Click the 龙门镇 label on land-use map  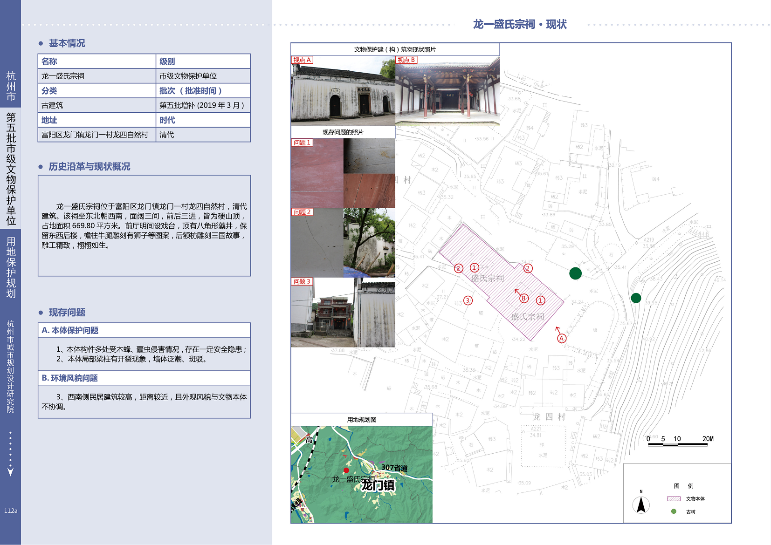tap(379, 485)
